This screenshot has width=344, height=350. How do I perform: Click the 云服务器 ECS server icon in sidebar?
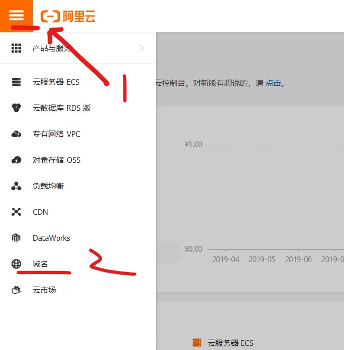16,82
